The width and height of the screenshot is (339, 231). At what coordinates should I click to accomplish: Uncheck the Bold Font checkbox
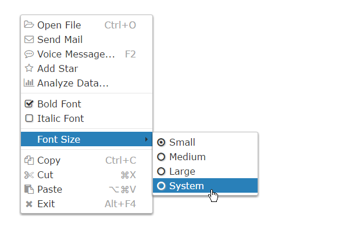(x=28, y=104)
